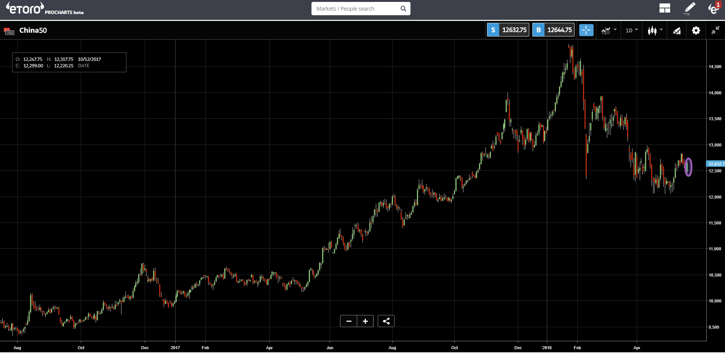Expand the 1D timeframe dropdown
This screenshot has width=725, height=353.
tap(632, 30)
